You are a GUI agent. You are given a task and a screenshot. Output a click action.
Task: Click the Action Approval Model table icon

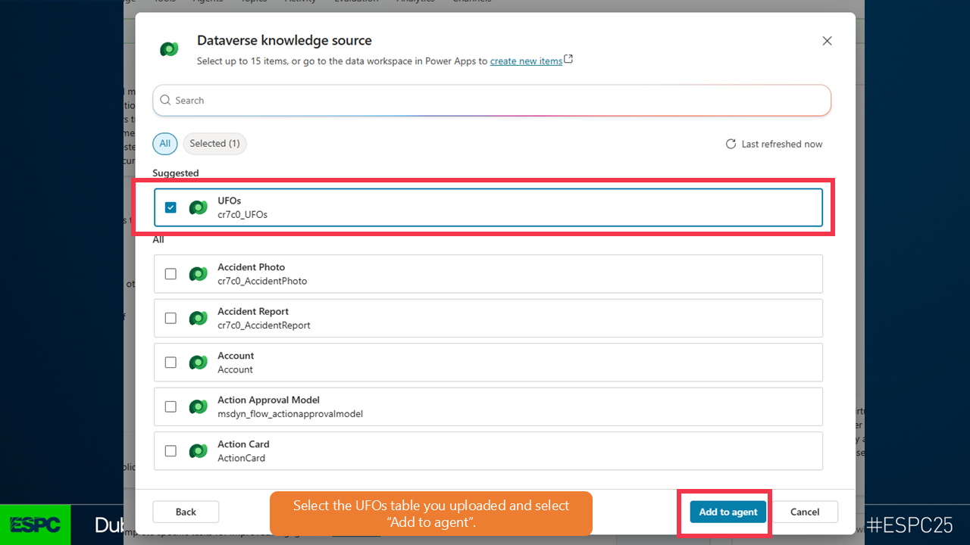[198, 406]
